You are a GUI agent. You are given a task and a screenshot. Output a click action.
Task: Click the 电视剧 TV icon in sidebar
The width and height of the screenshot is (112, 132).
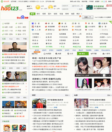(3, 23)
